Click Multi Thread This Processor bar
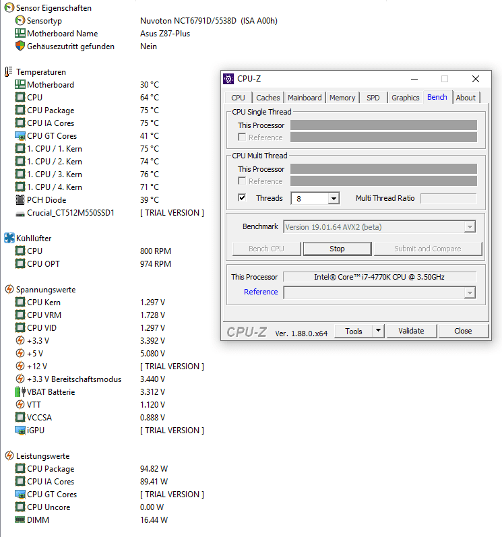 click(x=383, y=168)
